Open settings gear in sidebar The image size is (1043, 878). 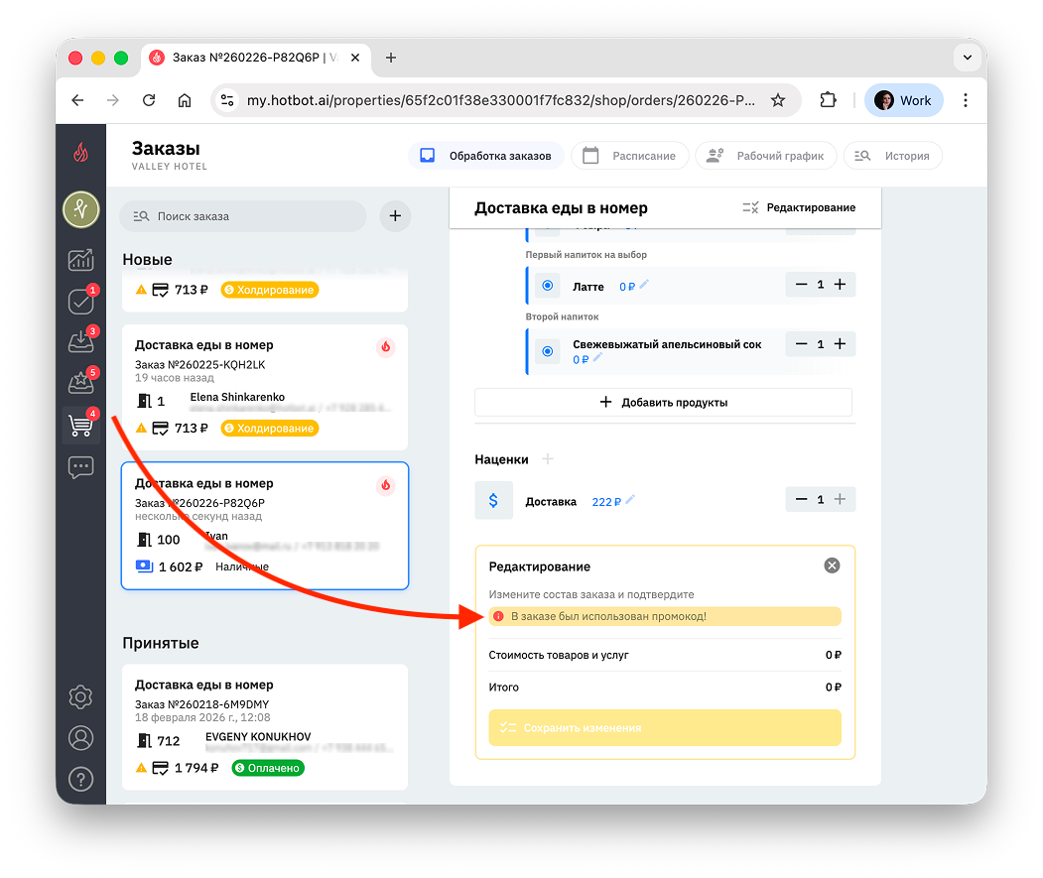tap(80, 697)
